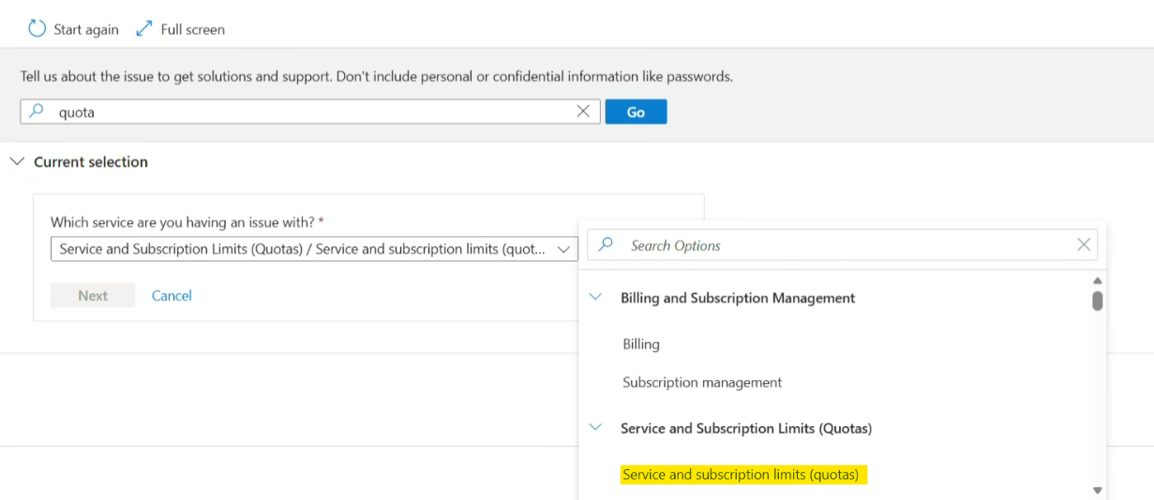Clear the Search Options field with X

point(1084,245)
